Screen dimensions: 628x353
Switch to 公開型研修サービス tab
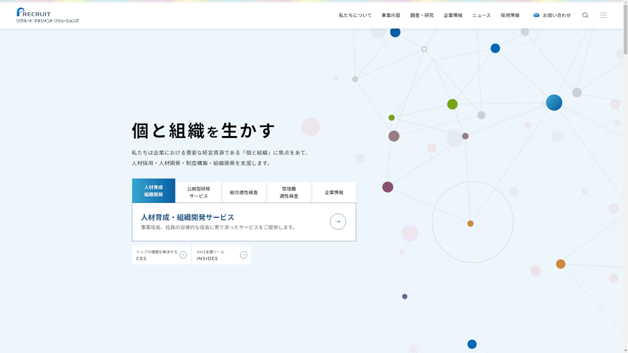click(x=199, y=192)
